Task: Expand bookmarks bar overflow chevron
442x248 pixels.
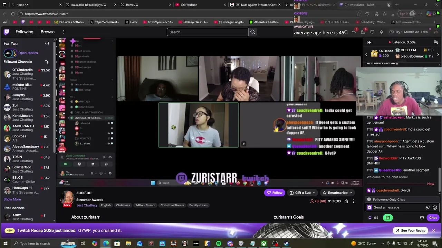Action: pos(434,22)
